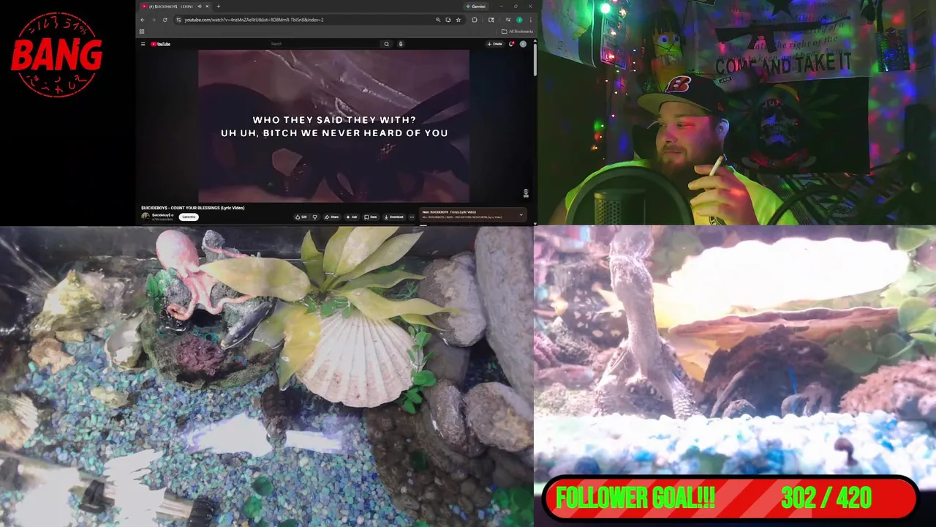Open the Chrome three-dot menu
The image size is (936, 527).
(x=530, y=20)
